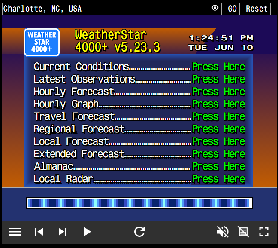Go to the previous screen

pos(39,232)
